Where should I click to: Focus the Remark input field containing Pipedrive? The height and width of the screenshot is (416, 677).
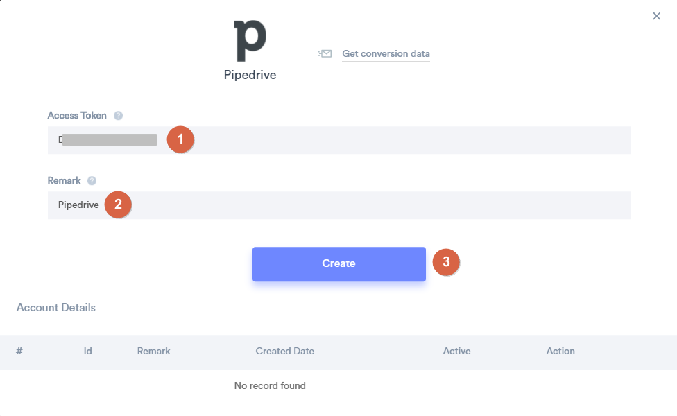[x=339, y=205]
